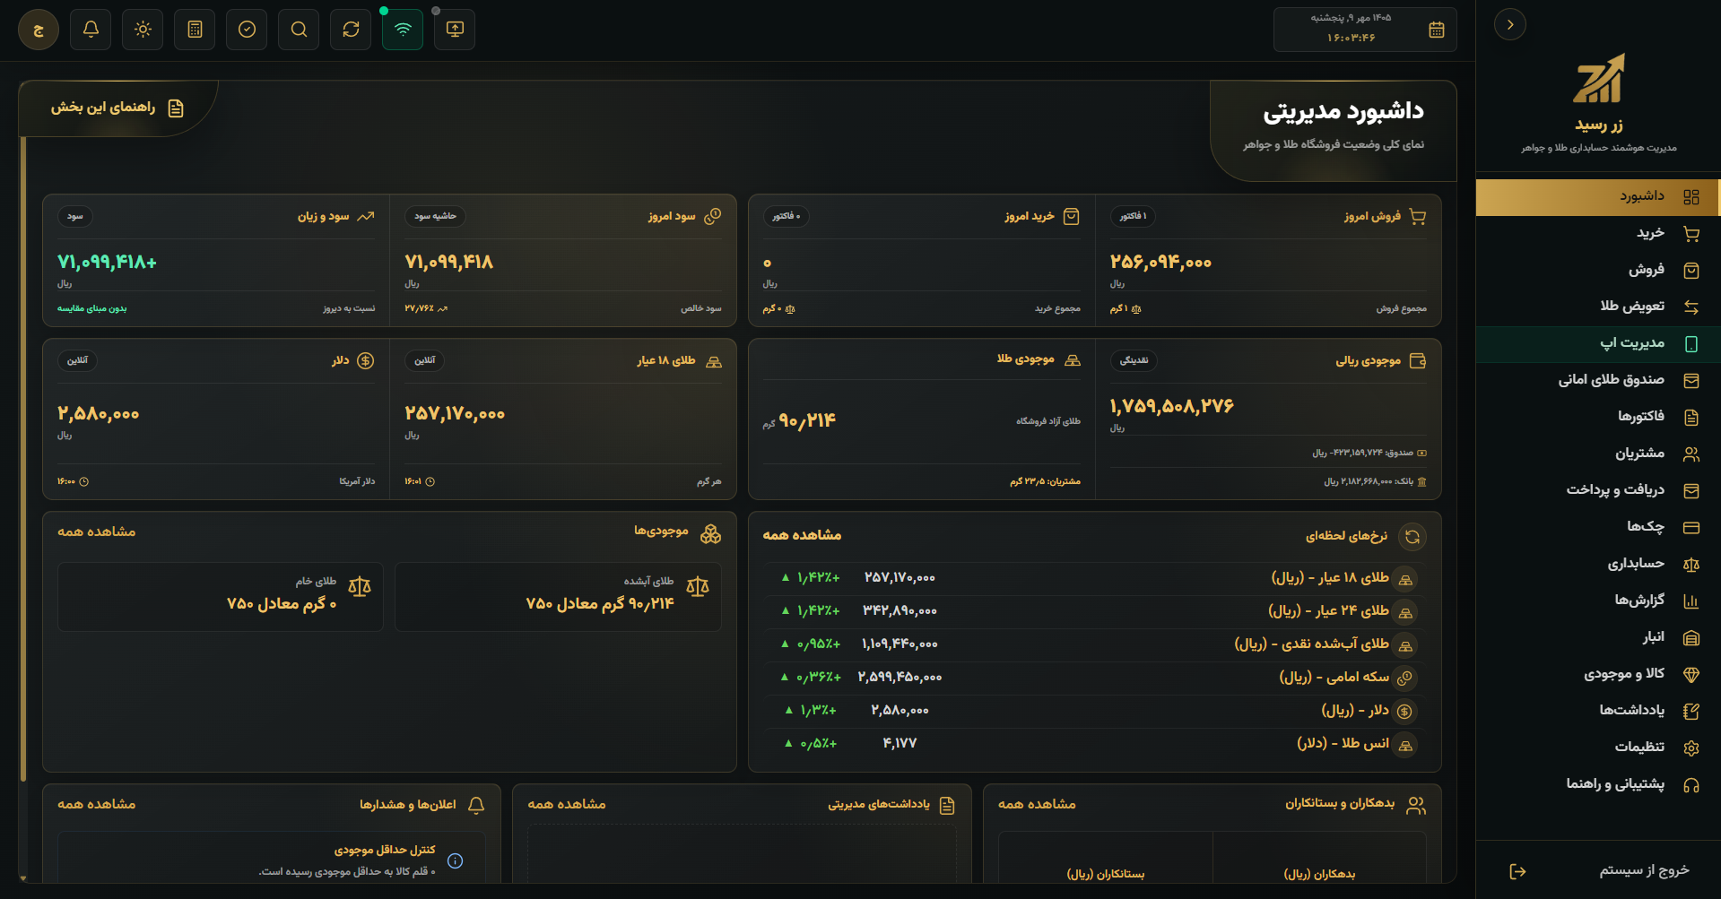This screenshot has height=899, width=1721.
Task: Select داشبورد in the sidebar menu
Action: 1598,197
